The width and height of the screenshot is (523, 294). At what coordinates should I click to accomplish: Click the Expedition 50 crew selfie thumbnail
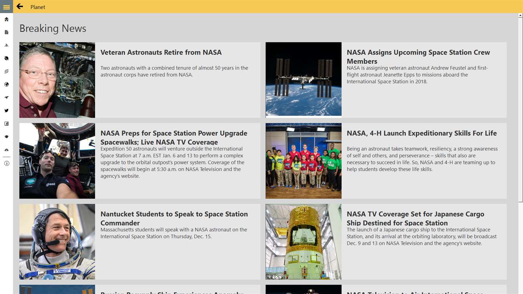[57, 161]
